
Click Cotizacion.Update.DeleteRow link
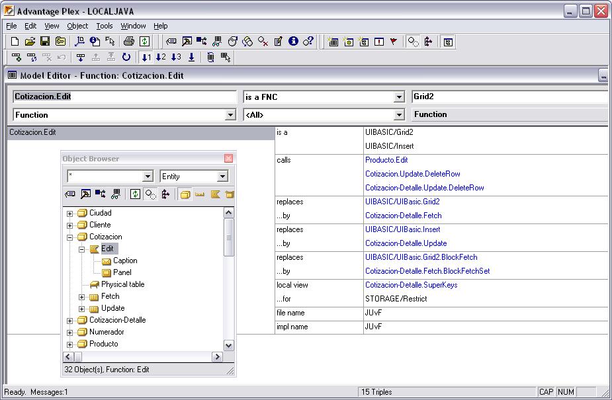click(413, 174)
